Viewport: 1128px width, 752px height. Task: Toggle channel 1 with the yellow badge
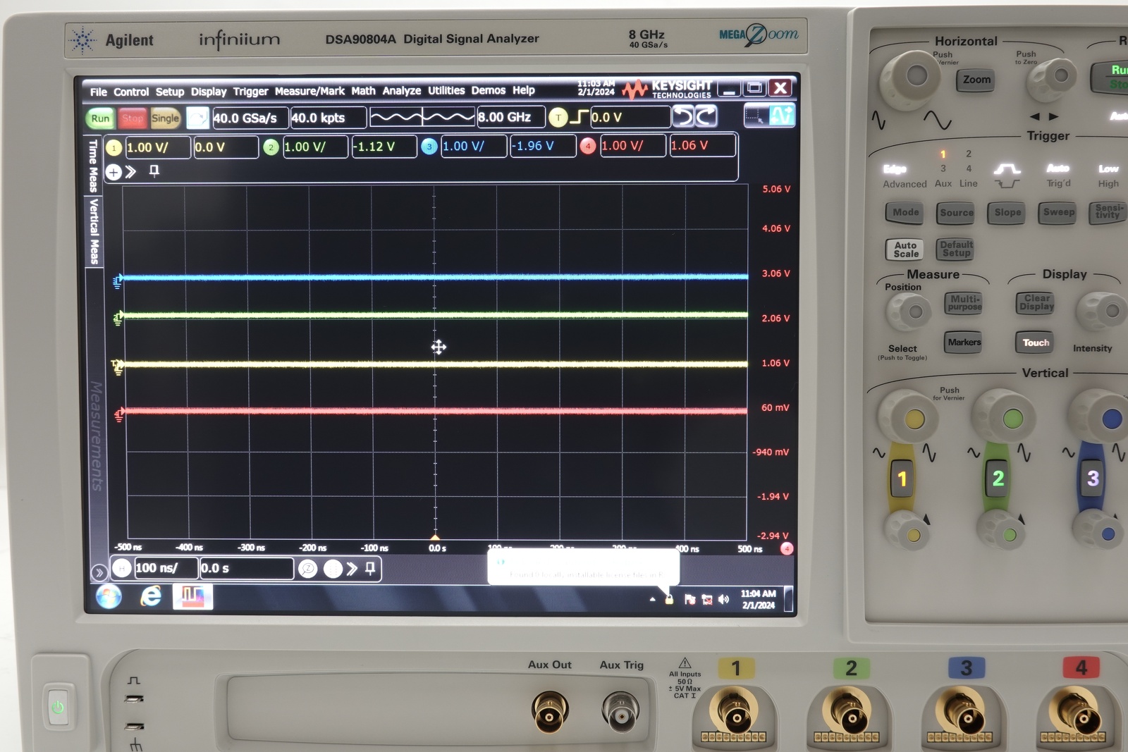[x=114, y=147]
